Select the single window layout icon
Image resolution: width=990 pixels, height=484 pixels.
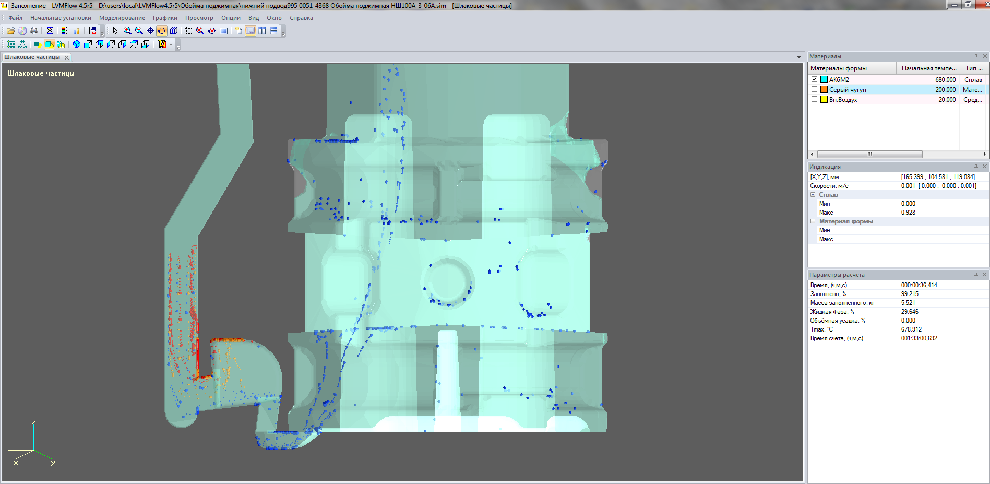pos(251,31)
